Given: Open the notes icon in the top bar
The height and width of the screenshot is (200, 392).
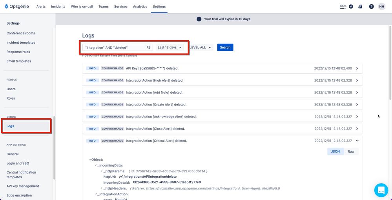Looking at the screenshot, I should [360, 7].
